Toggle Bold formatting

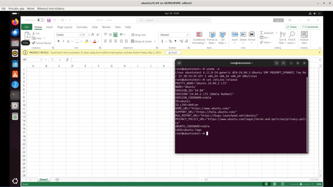click(58, 41)
